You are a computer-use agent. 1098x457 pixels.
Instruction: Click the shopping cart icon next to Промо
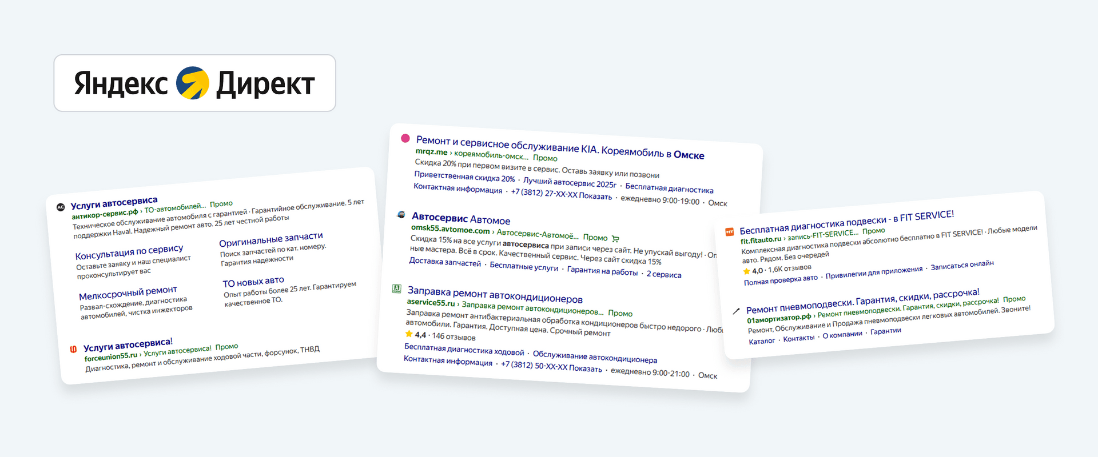(615, 239)
